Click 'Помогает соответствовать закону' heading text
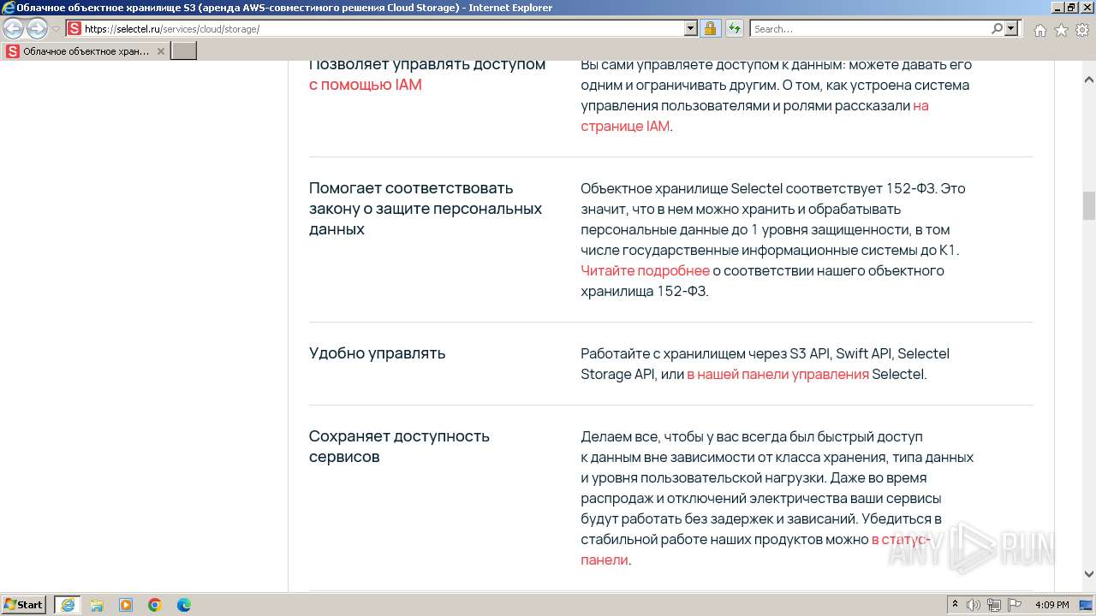The height and width of the screenshot is (616, 1096). [426, 209]
